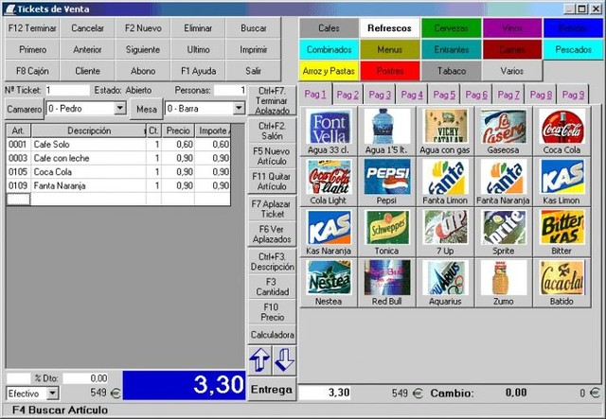Choose the Tabaco category

(x=451, y=71)
